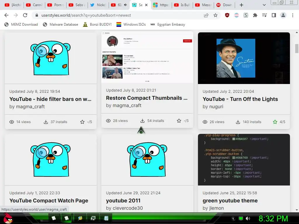Click the green 4/5 rating star
This screenshot has width=299, height=224.
pyautogui.click(x=275, y=122)
